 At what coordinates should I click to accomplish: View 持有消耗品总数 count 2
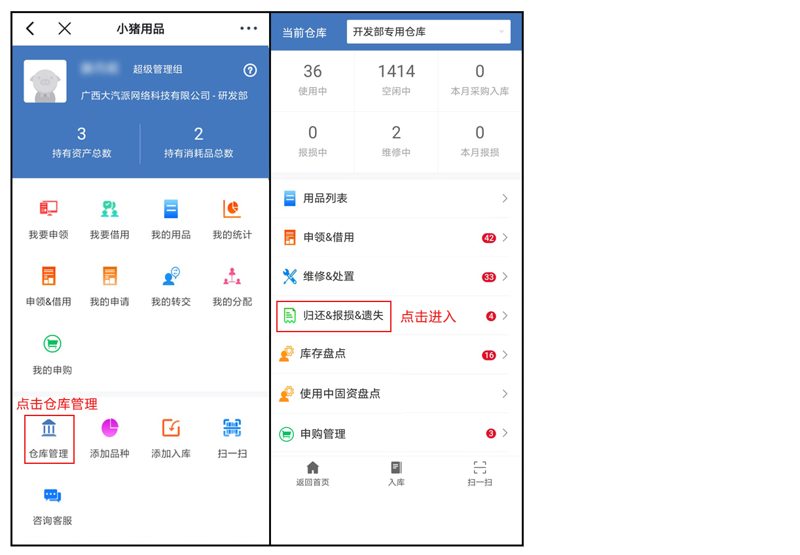click(198, 143)
